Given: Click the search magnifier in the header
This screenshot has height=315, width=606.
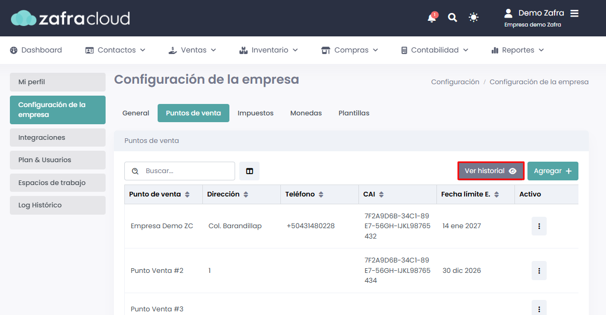Looking at the screenshot, I should tap(452, 17).
